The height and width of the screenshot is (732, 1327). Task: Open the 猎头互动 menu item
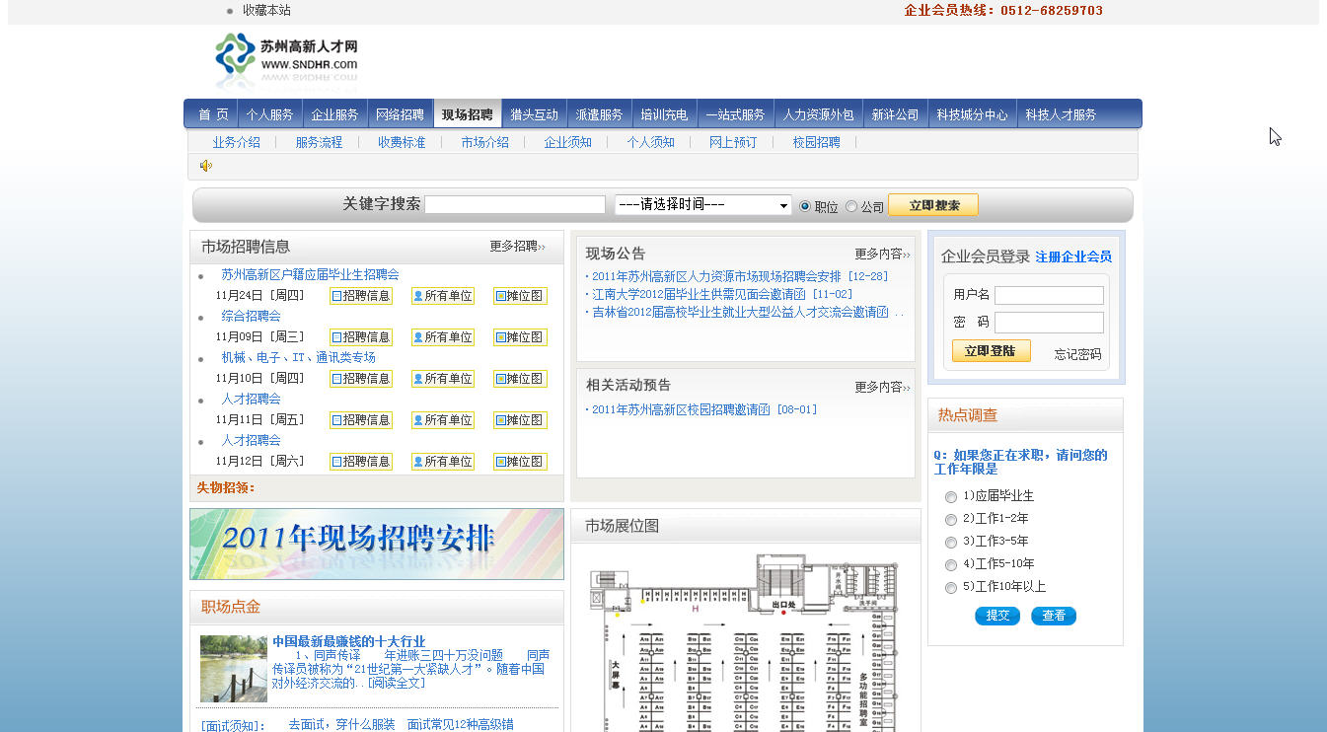pyautogui.click(x=534, y=114)
